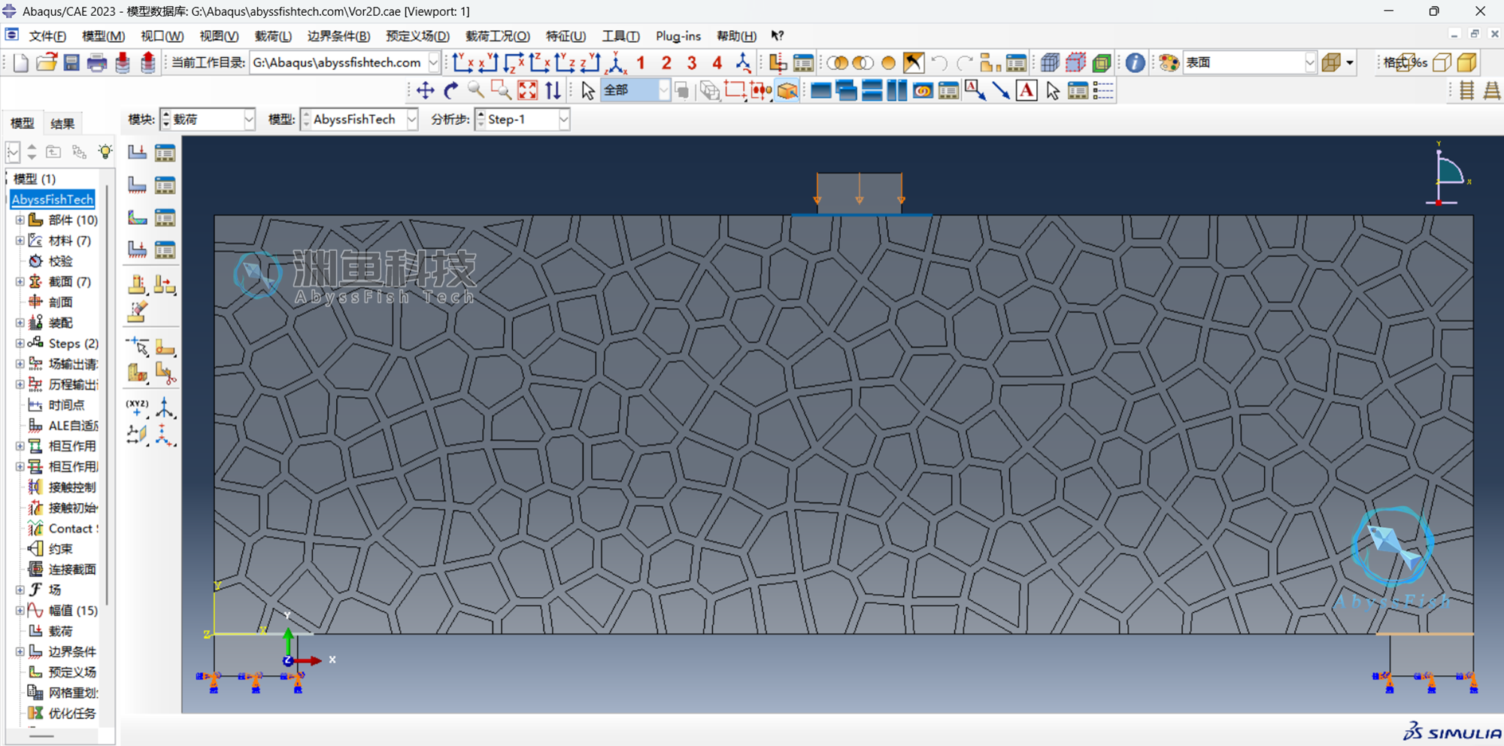Select the Magnify View tool
1504x746 pixels.
coord(476,91)
